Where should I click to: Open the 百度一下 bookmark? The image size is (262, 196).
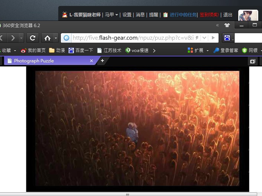81,50
